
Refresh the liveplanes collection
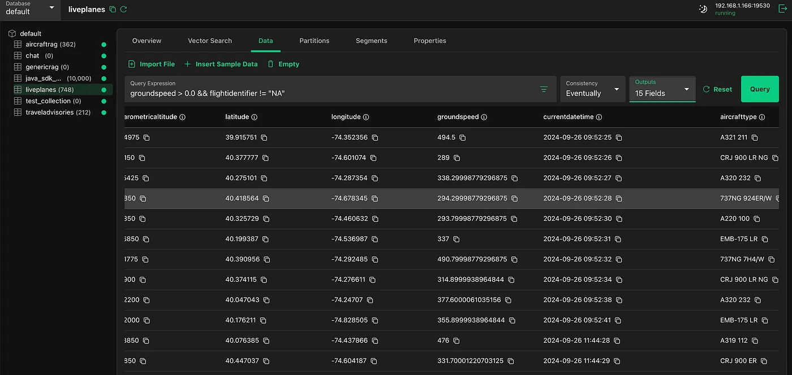point(124,10)
